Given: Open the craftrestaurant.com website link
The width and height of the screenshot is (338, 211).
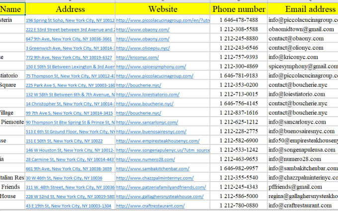Looking at the screenshot, I should tap(150, 206).
